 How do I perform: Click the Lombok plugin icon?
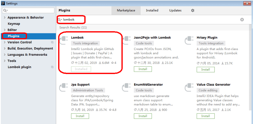(64, 40)
